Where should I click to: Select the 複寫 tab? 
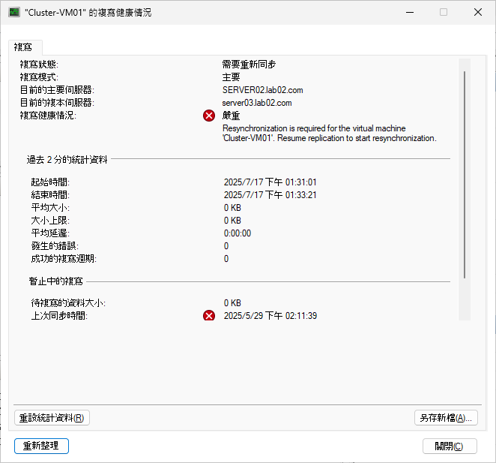click(25, 47)
